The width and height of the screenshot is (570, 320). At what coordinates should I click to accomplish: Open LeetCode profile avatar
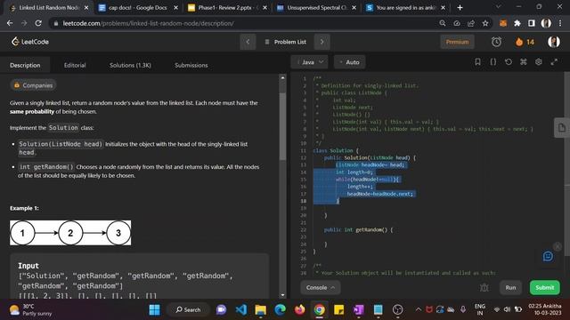point(554,42)
